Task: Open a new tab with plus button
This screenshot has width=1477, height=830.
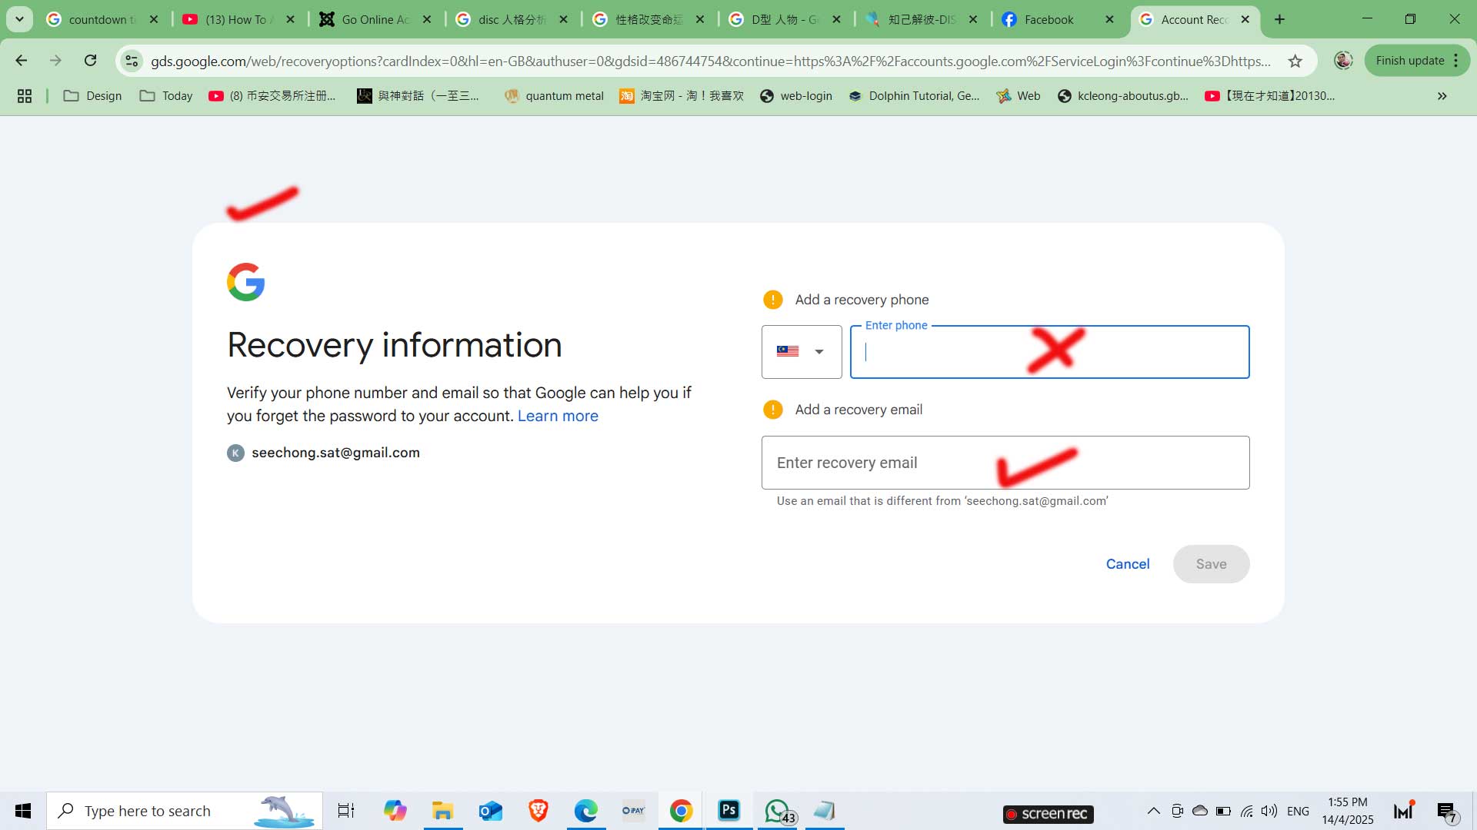Action: [x=1280, y=19]
